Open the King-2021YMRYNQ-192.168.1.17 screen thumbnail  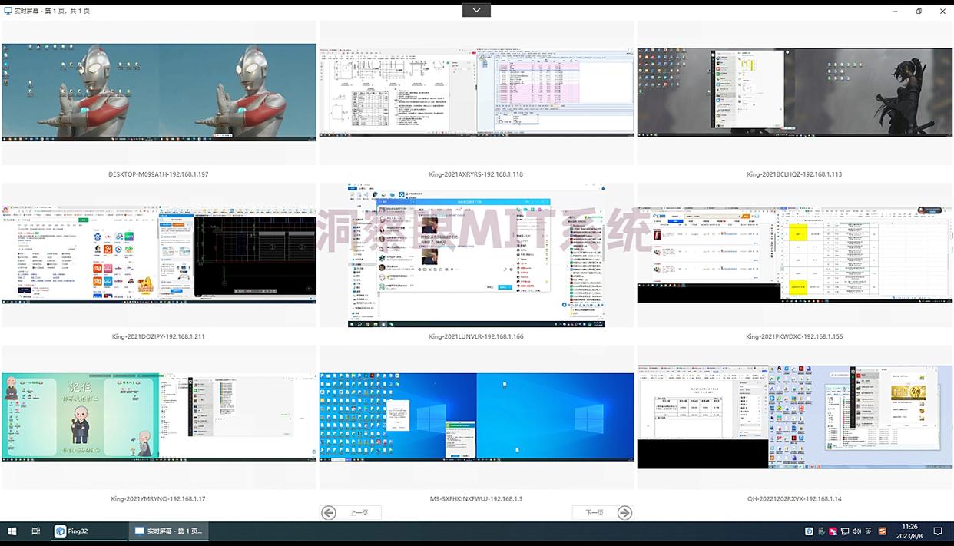click(x=159, y=417)
